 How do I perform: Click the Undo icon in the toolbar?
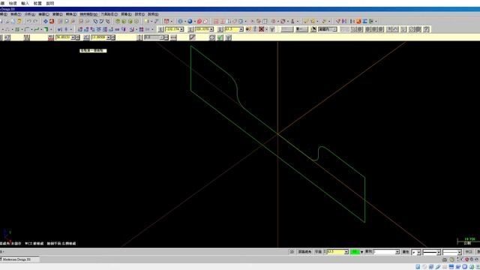[x=29, y=21]
